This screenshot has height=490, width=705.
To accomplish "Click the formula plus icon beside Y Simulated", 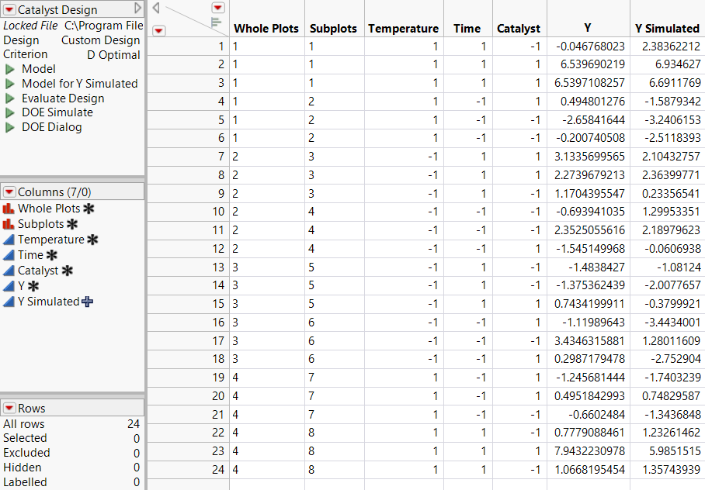I will click(87, 302).
